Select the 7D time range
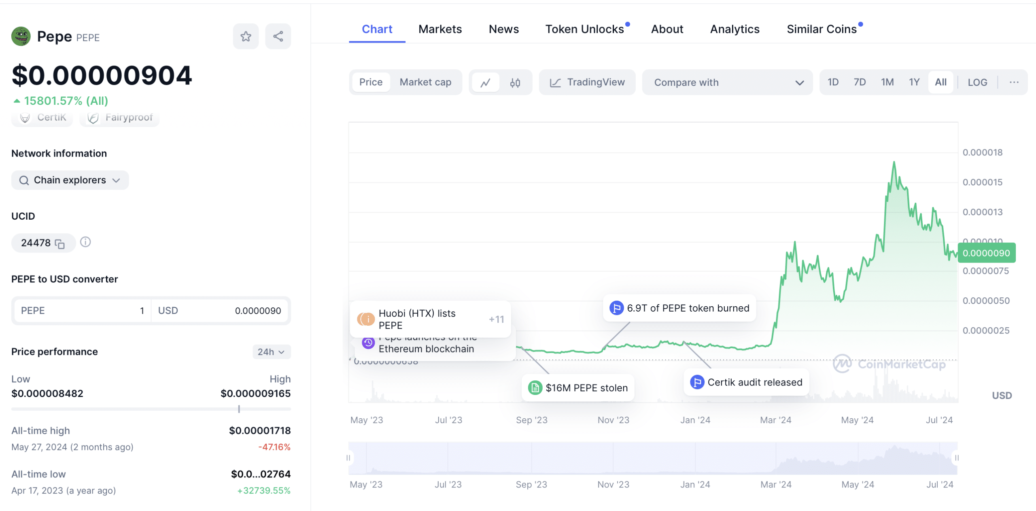The height and width of the screenshot is (511, 1036). pyautogui.click(x=860, y=83)
